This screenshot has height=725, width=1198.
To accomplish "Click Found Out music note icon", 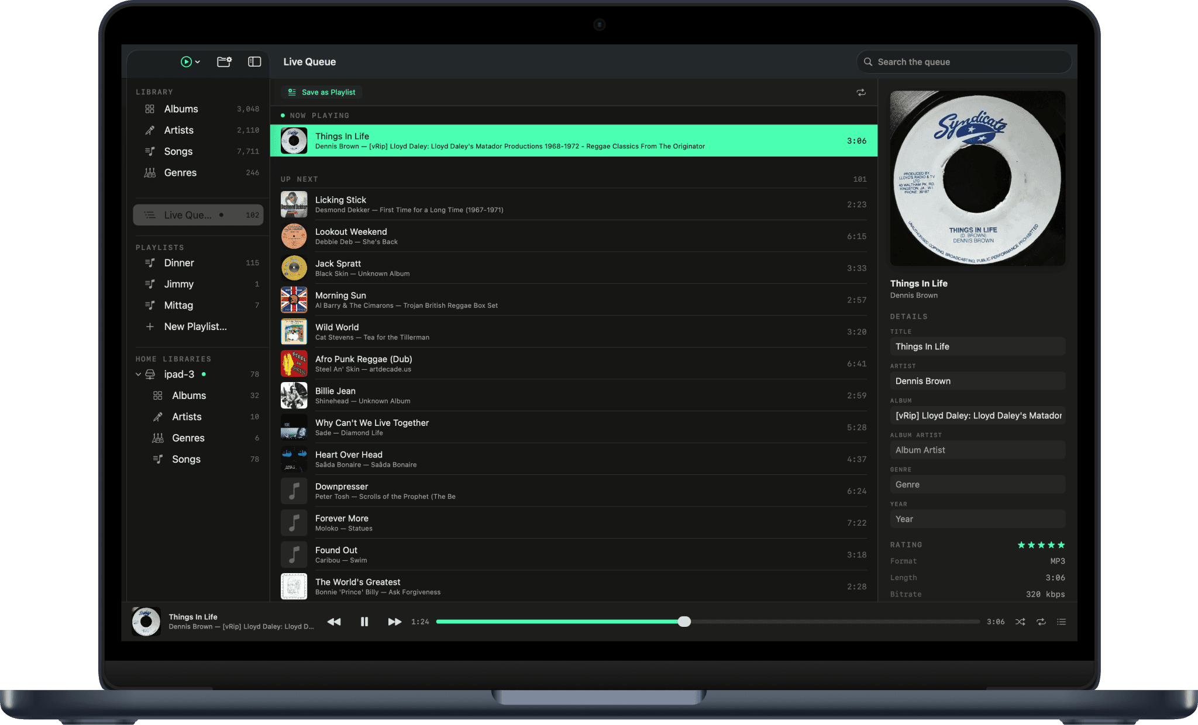I will [294, 555].
